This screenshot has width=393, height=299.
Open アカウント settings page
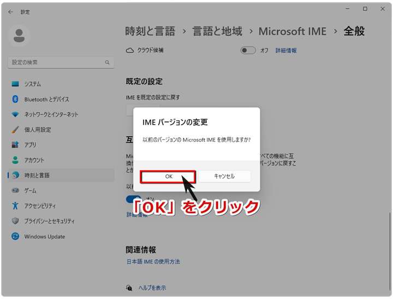(61, 160)
